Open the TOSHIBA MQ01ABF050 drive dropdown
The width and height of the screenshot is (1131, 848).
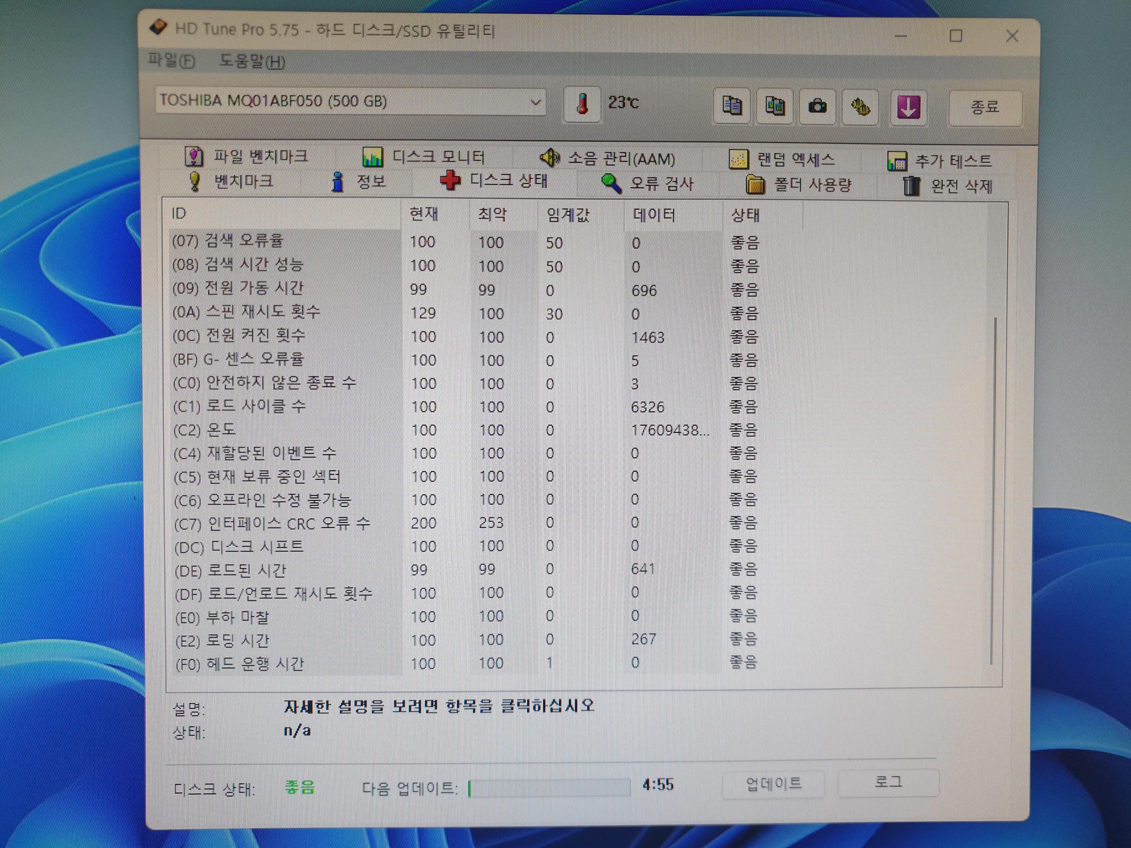coord(350,101)
